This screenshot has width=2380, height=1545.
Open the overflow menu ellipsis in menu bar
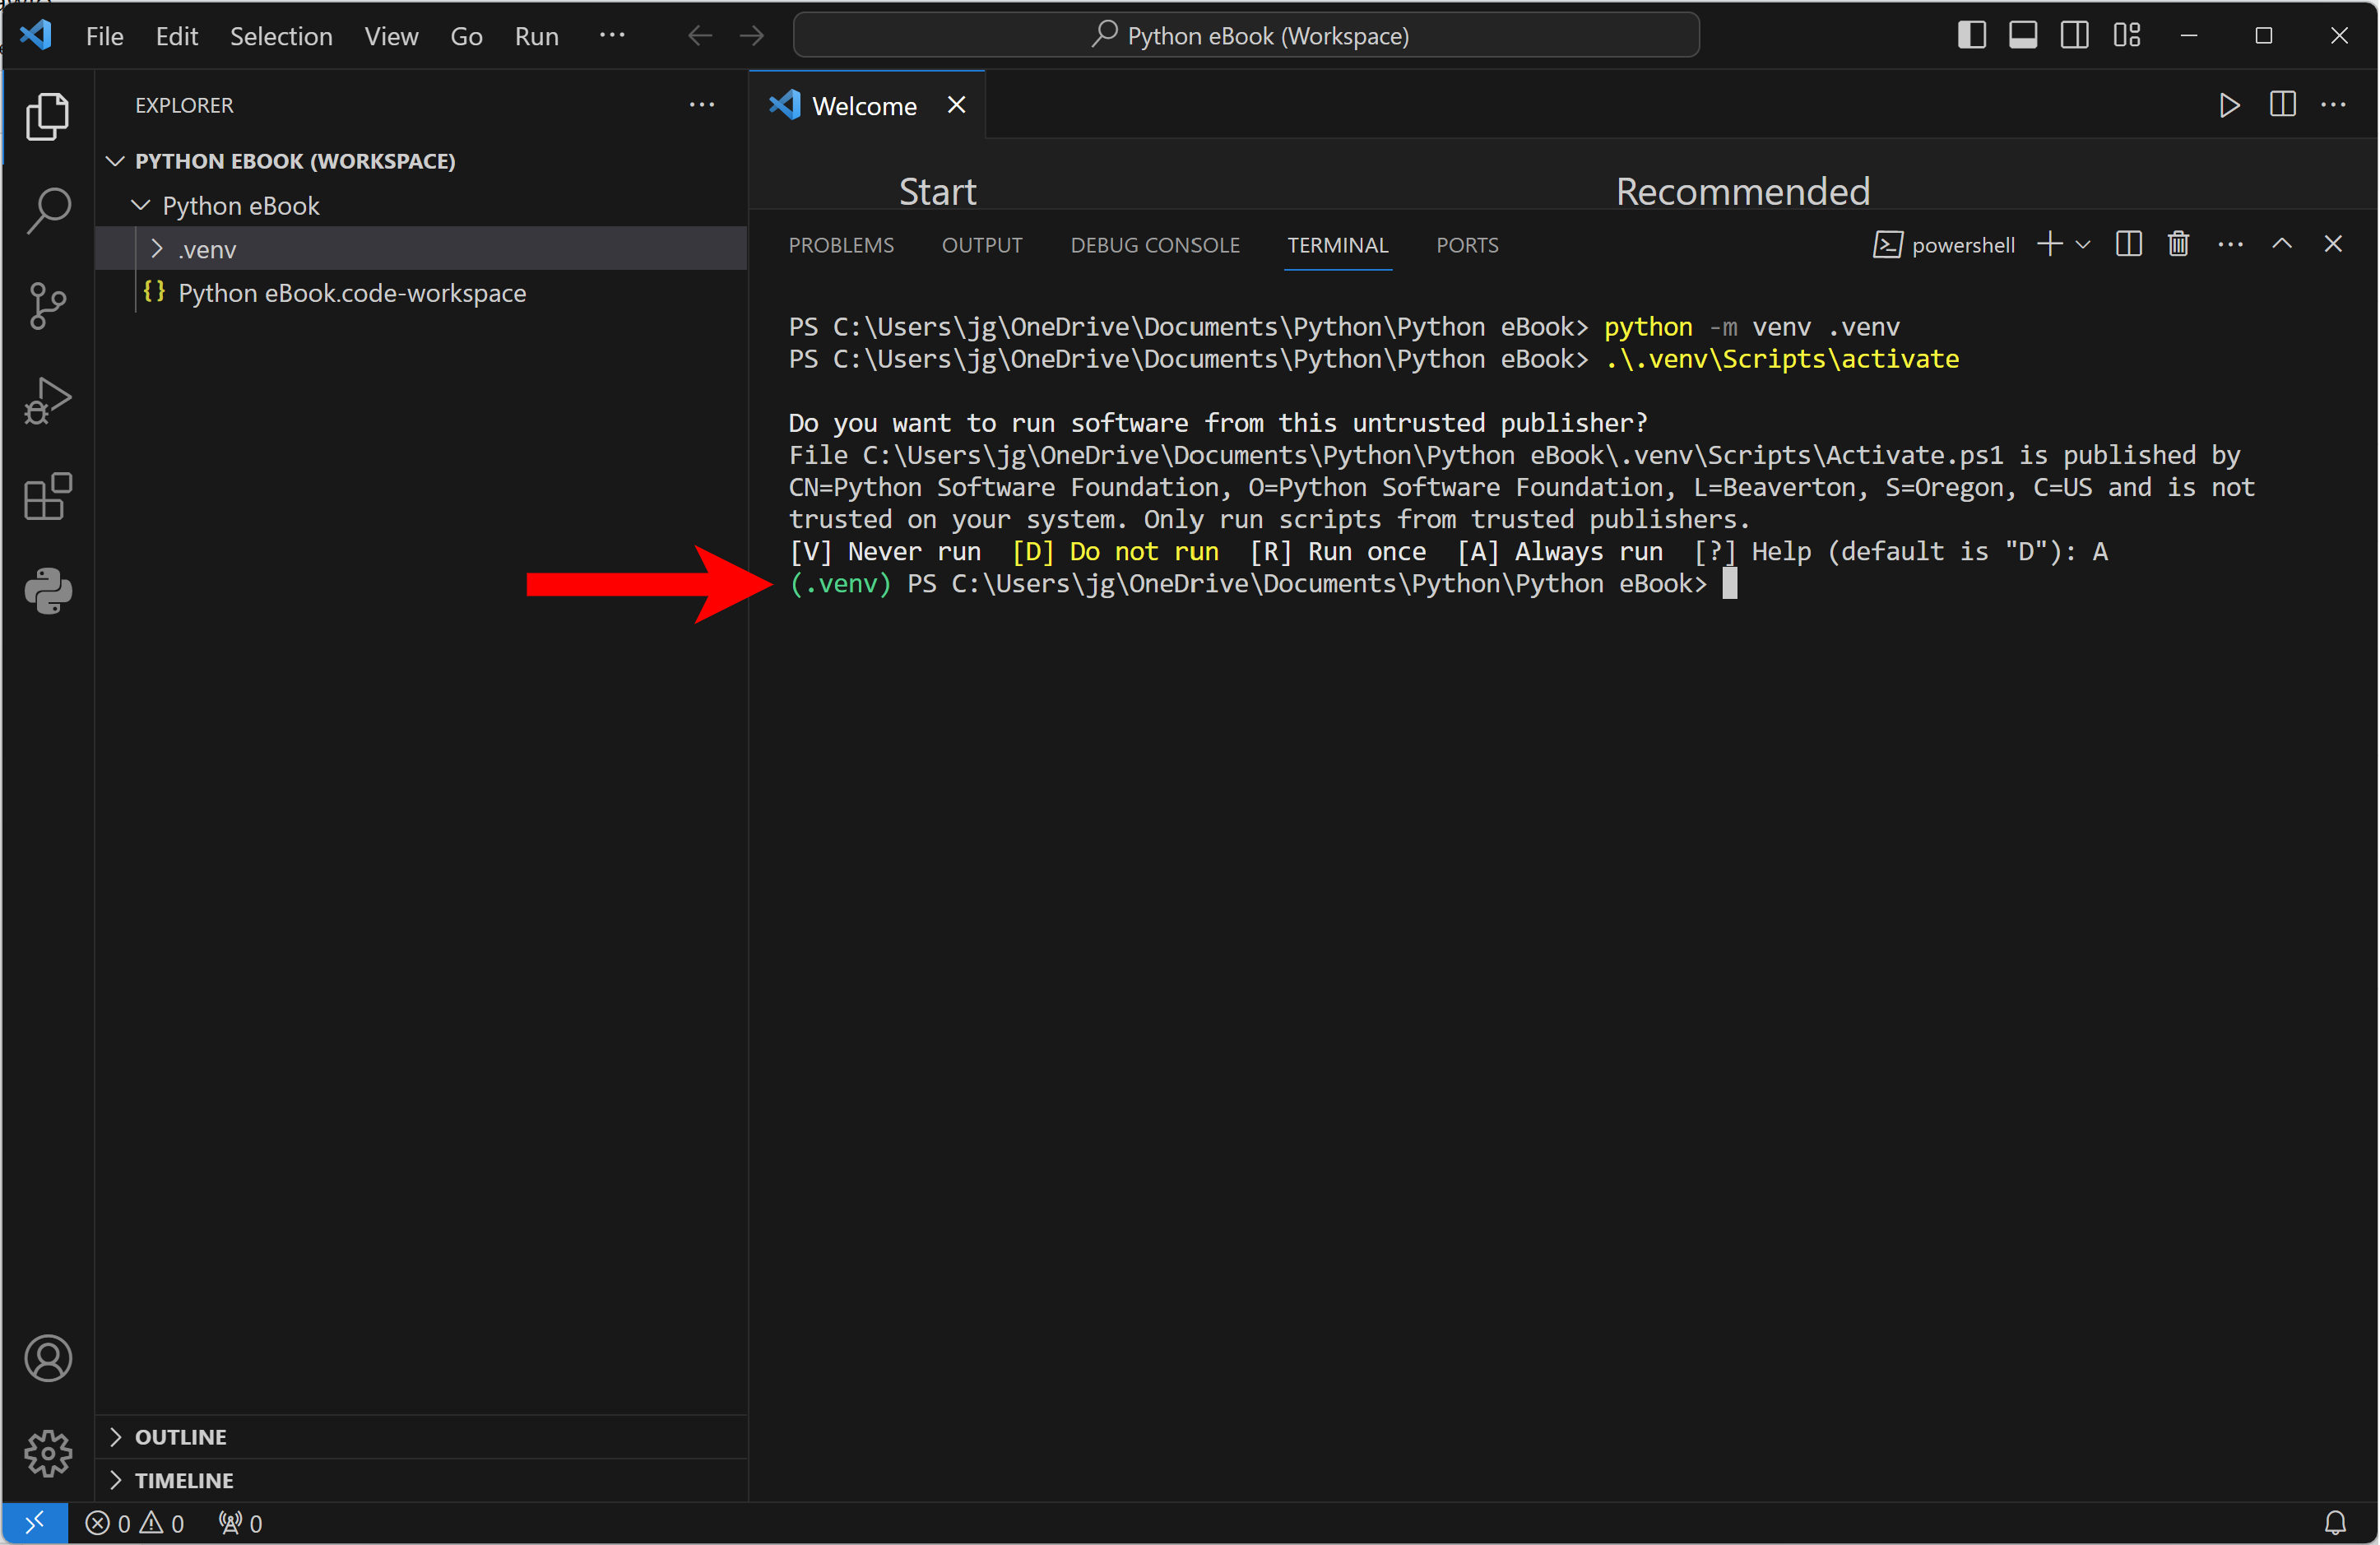pos(612,35)
